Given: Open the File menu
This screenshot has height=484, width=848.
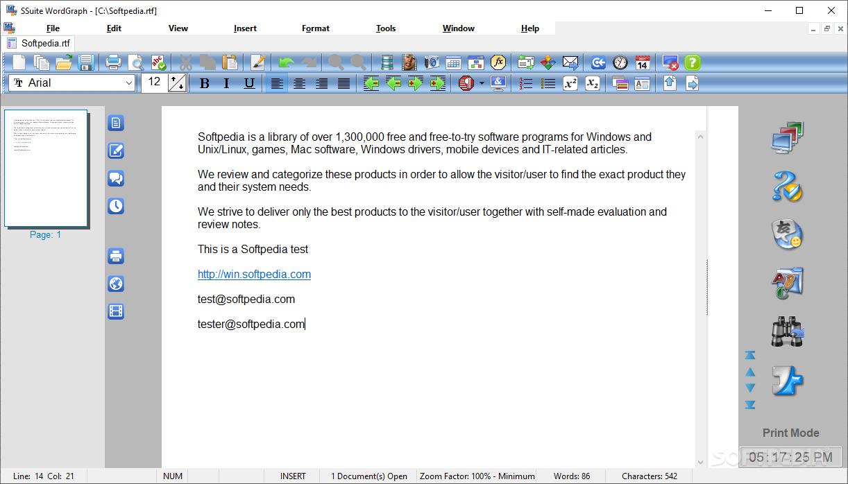Looking at the screenshot, I should tap(53, 28).
